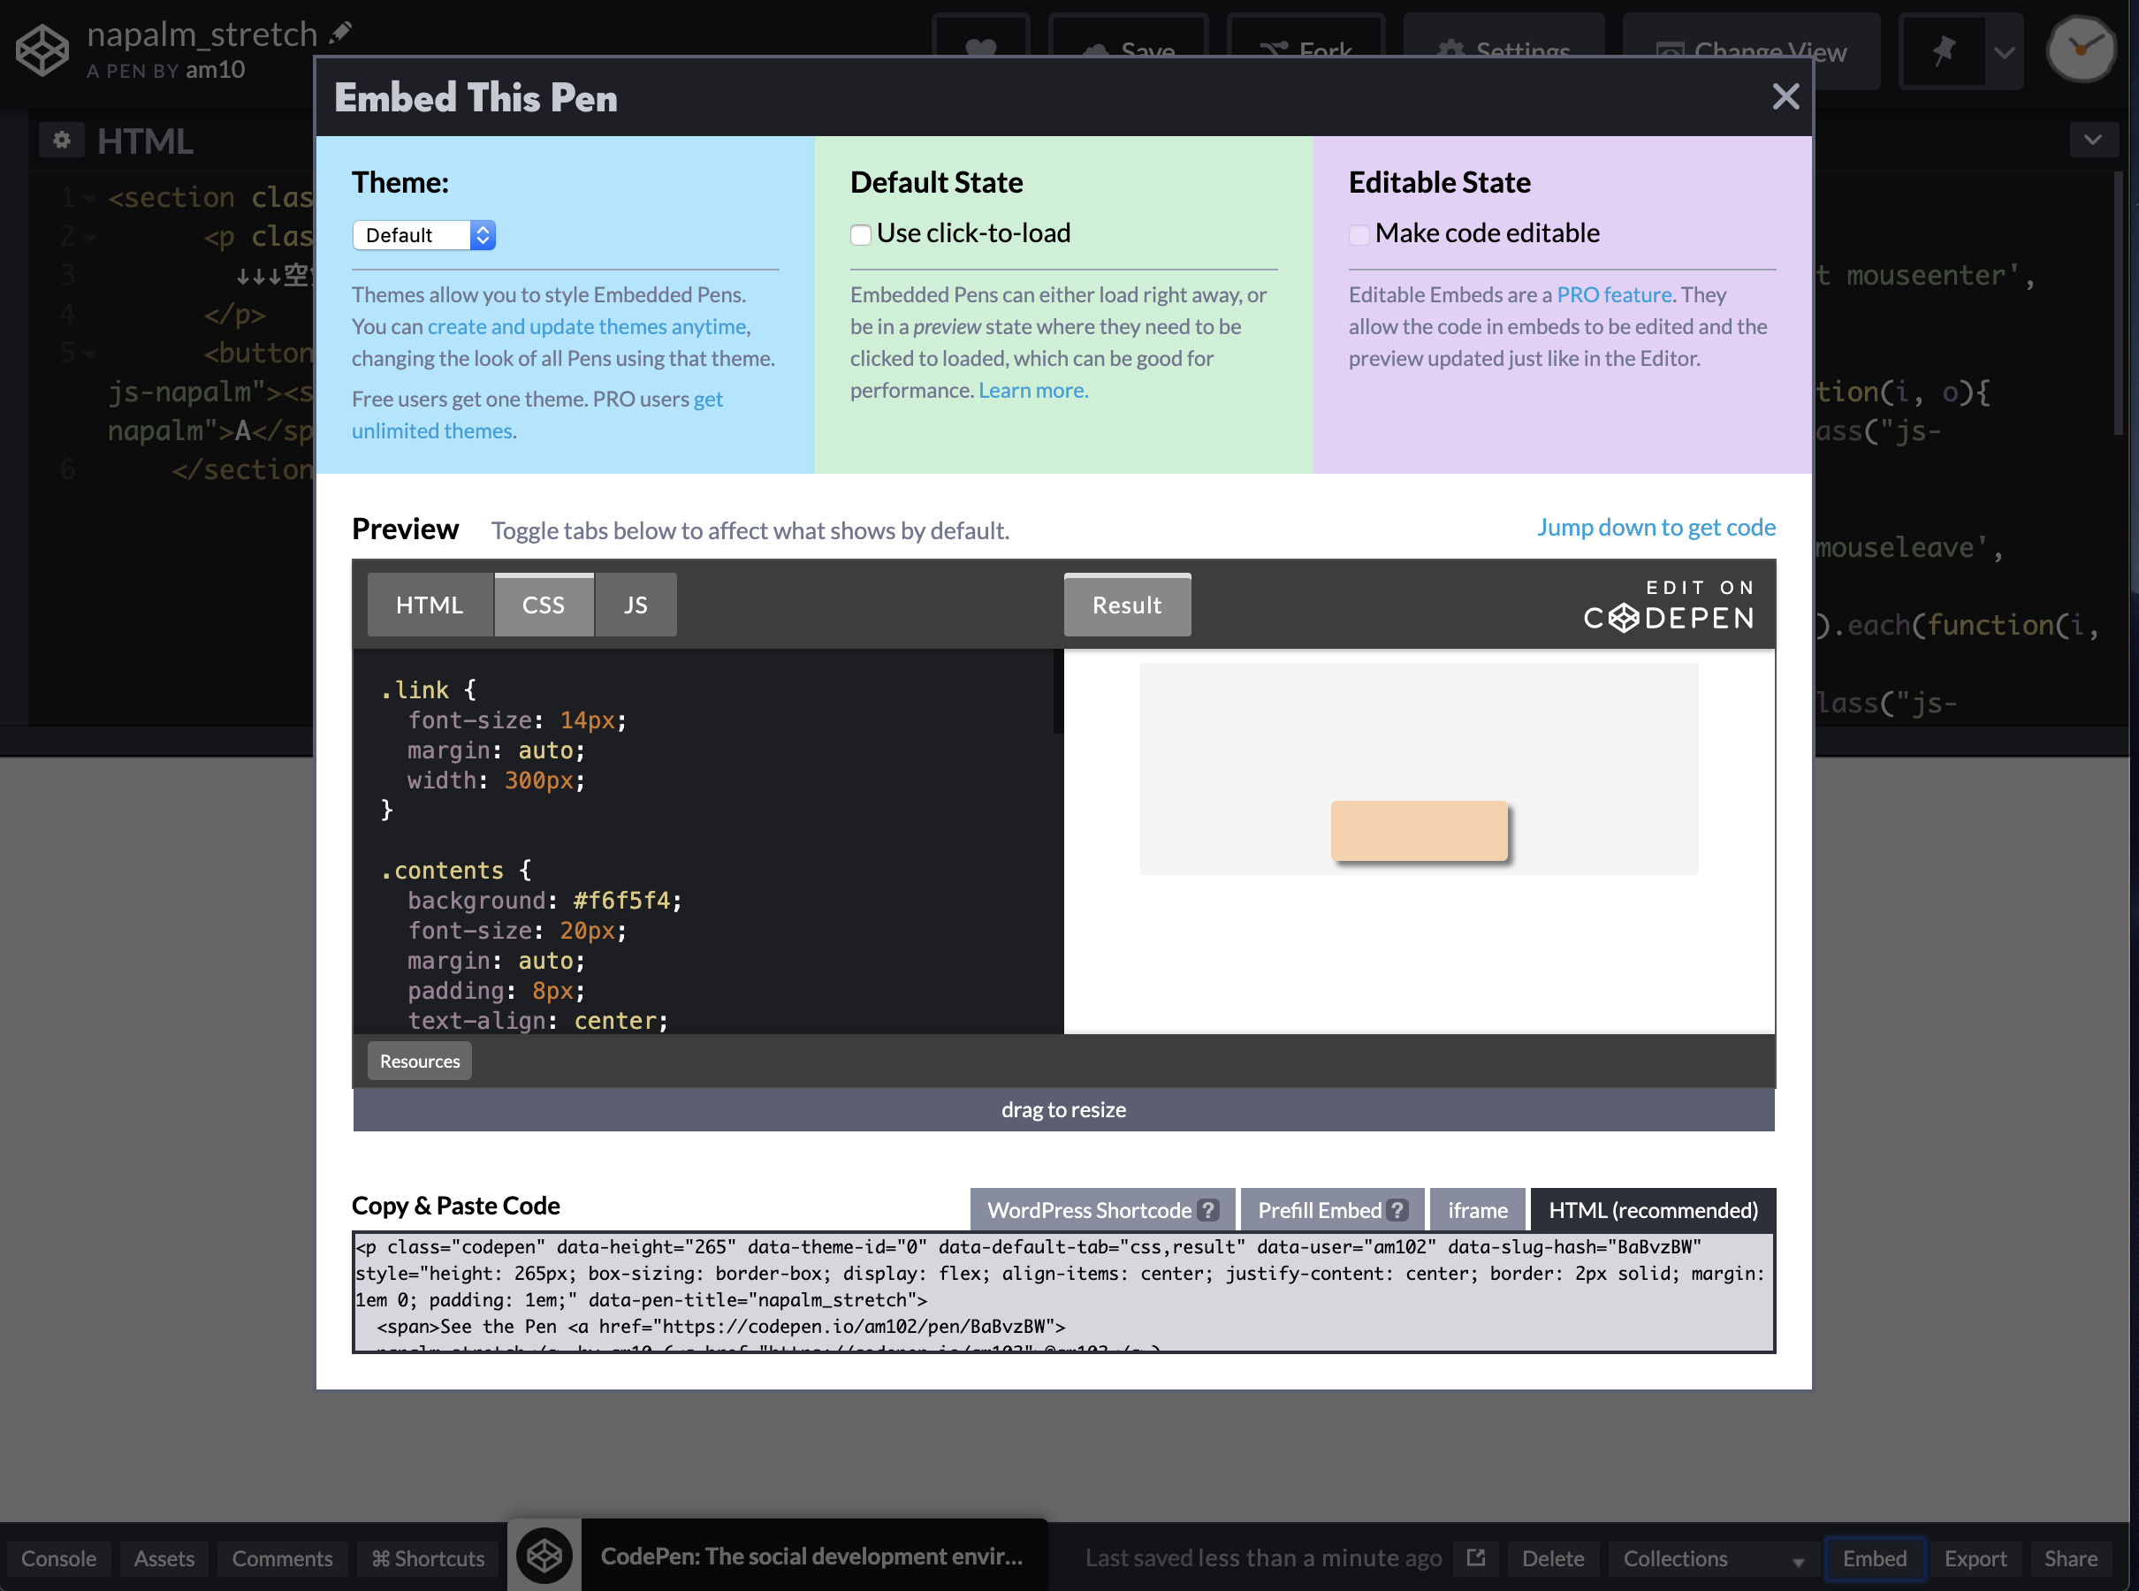The image size is (2139, 1591).
Task: Click Jump down to get code
Action: tap(1656, 527)
